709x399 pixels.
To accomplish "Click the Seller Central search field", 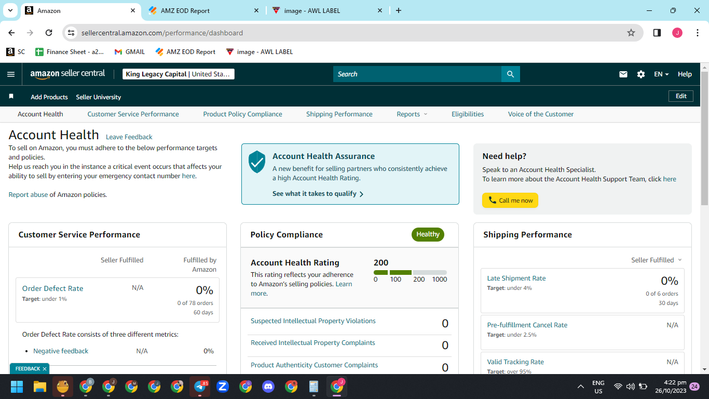I will [x=417, y=74].
